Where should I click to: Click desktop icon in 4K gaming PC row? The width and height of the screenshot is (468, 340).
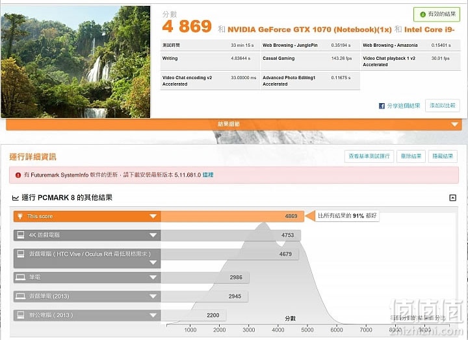[21, 235]
